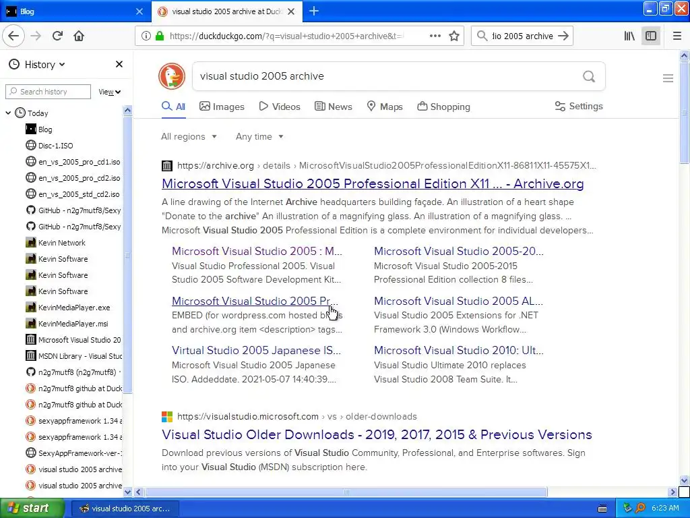Click the DuckDuckGo duck logo
This screenshot has width=690, height=518.
click(172, 76)
